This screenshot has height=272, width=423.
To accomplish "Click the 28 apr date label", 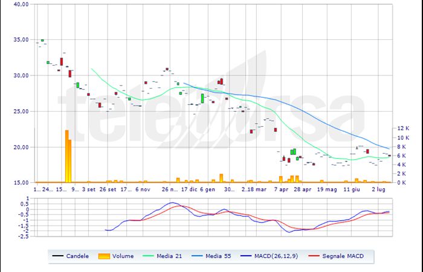I will click(x=302, y=189).
